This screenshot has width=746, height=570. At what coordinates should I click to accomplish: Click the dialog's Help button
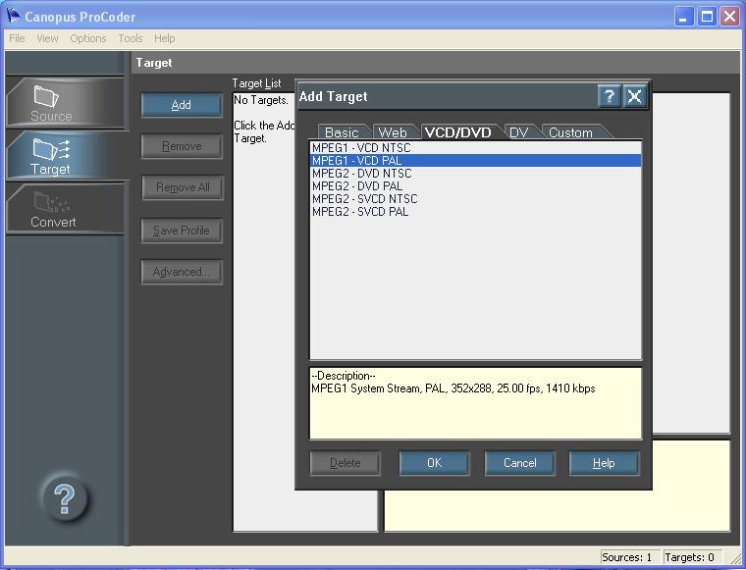pos(604,463)
